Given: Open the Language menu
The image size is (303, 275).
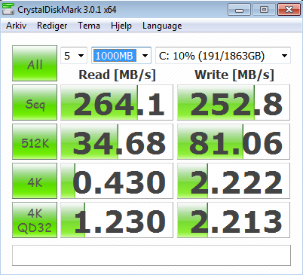Looking at the screenshot, I should (x=162, y=26).
